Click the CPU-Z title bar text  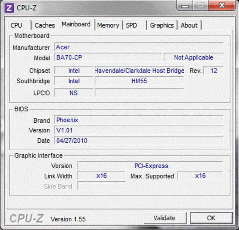click(x=27, y=8)
